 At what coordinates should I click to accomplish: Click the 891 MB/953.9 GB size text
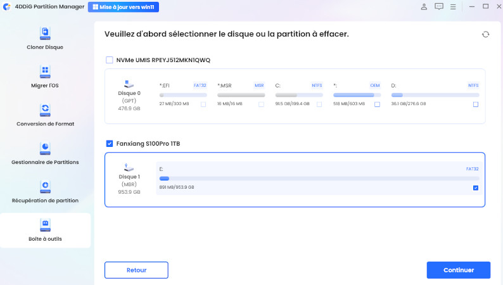coord(177,187)
